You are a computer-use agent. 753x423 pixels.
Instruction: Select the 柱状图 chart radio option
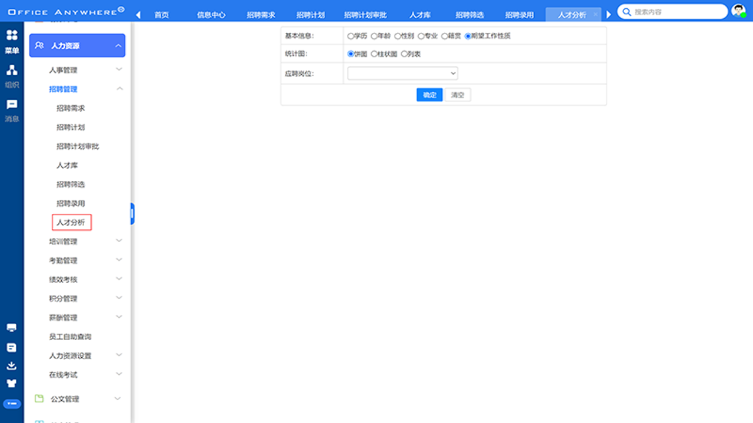374,54
